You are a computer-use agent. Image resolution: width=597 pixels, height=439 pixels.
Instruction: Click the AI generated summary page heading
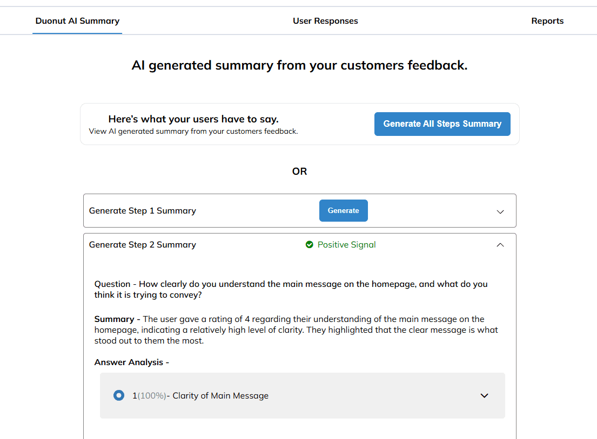tap(299, 66)
